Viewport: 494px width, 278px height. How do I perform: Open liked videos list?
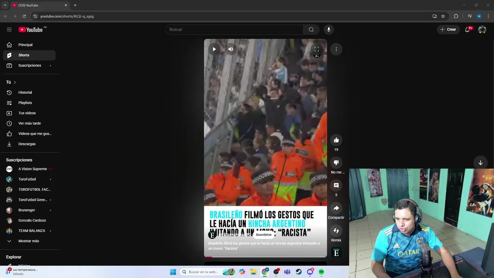click(x=29, y=134)
